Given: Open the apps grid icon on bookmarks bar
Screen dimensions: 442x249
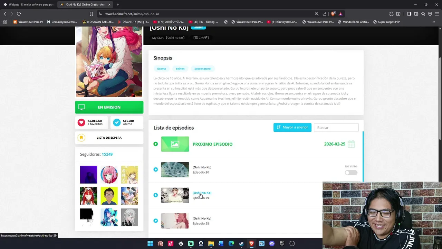Looking at the screenshot, I should coord(4,22).
